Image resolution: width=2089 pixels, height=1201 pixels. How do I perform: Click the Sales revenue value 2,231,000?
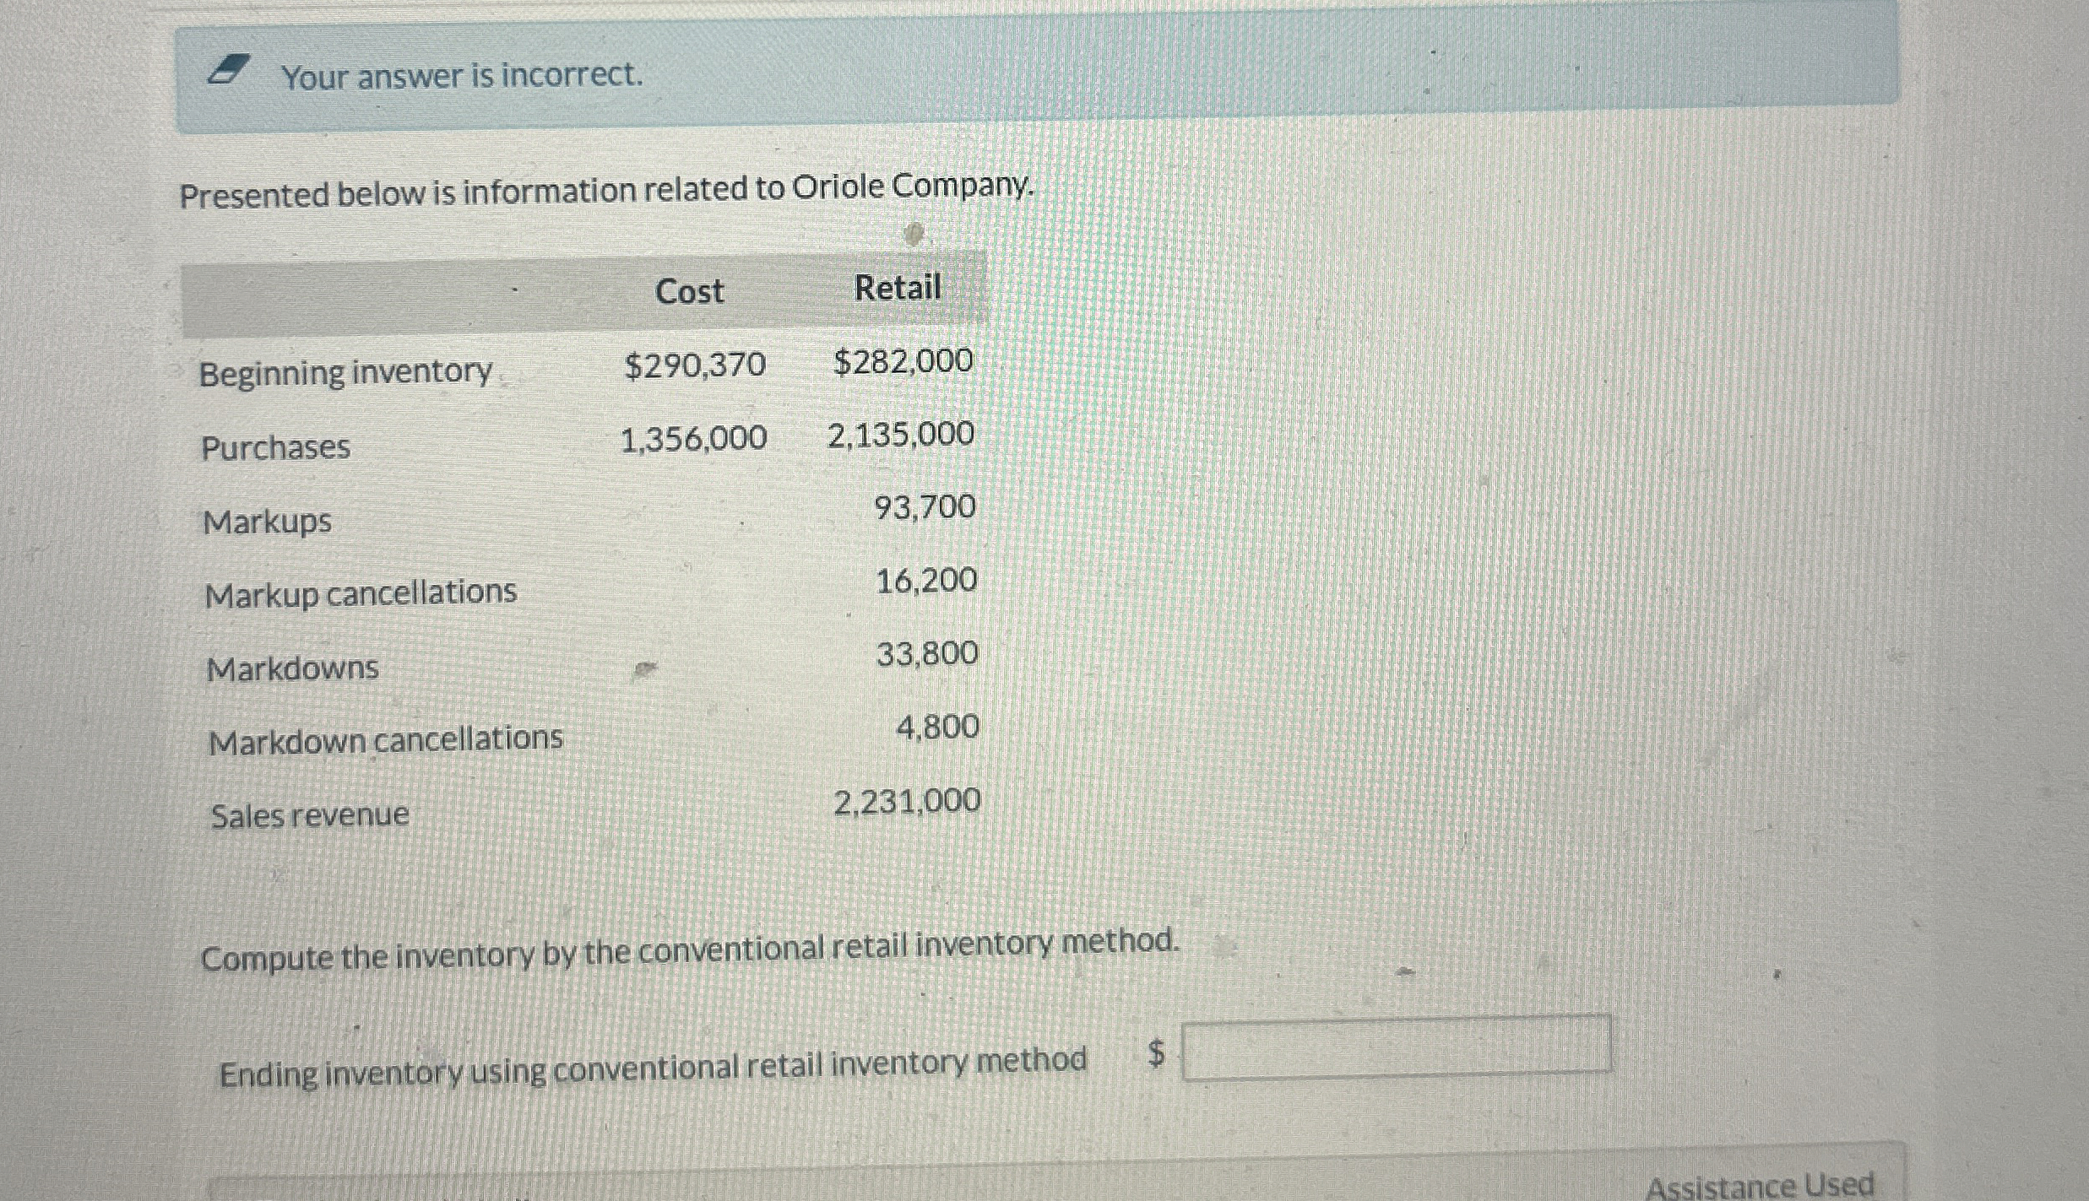click(x=907, y=801)
